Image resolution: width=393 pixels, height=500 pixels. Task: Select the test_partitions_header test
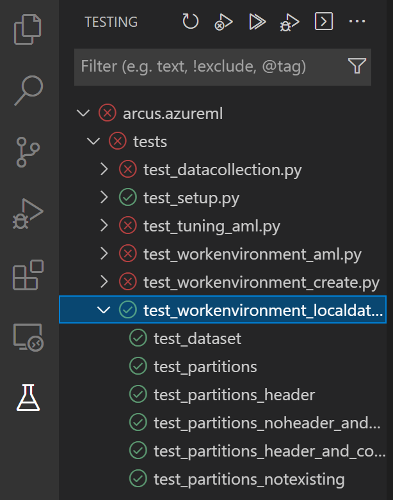pyautogui.click(x=234, y=395)
